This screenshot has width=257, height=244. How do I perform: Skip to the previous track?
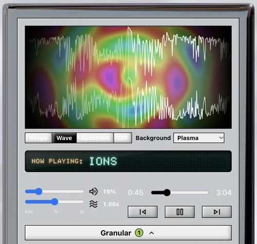coord(142,212)
